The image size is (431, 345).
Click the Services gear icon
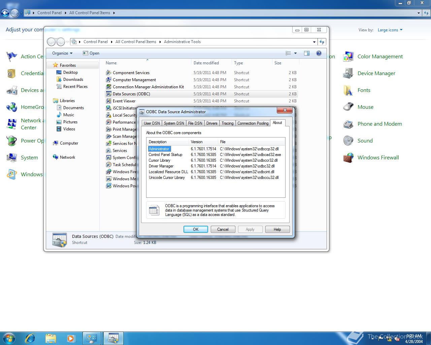109,151
